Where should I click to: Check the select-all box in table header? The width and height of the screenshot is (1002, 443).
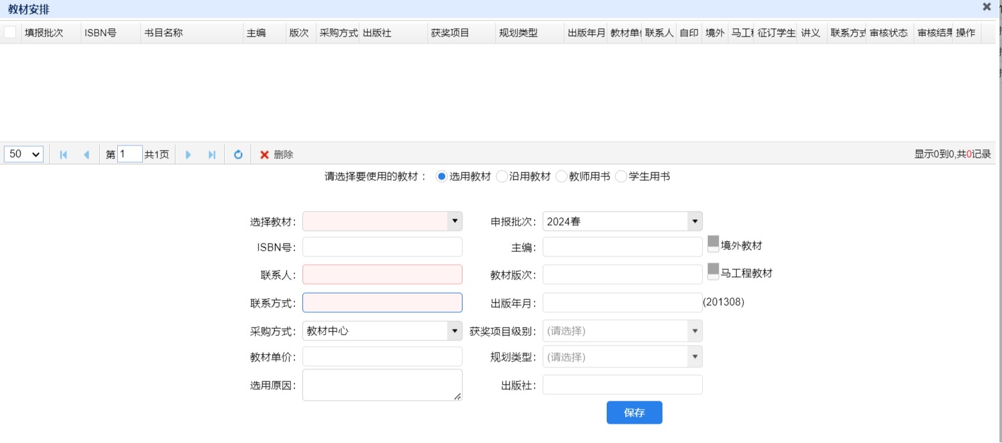point(10,33)
